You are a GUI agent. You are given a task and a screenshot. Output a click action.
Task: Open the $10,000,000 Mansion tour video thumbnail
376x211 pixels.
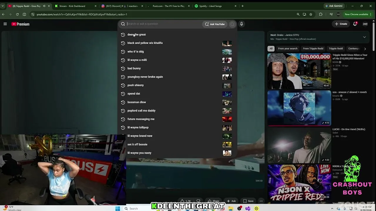point(299,71)
